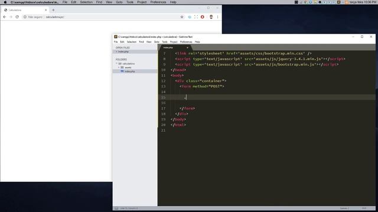Toggle the side bar from status bar icon
378x212 pixels.
coord(116,208)
